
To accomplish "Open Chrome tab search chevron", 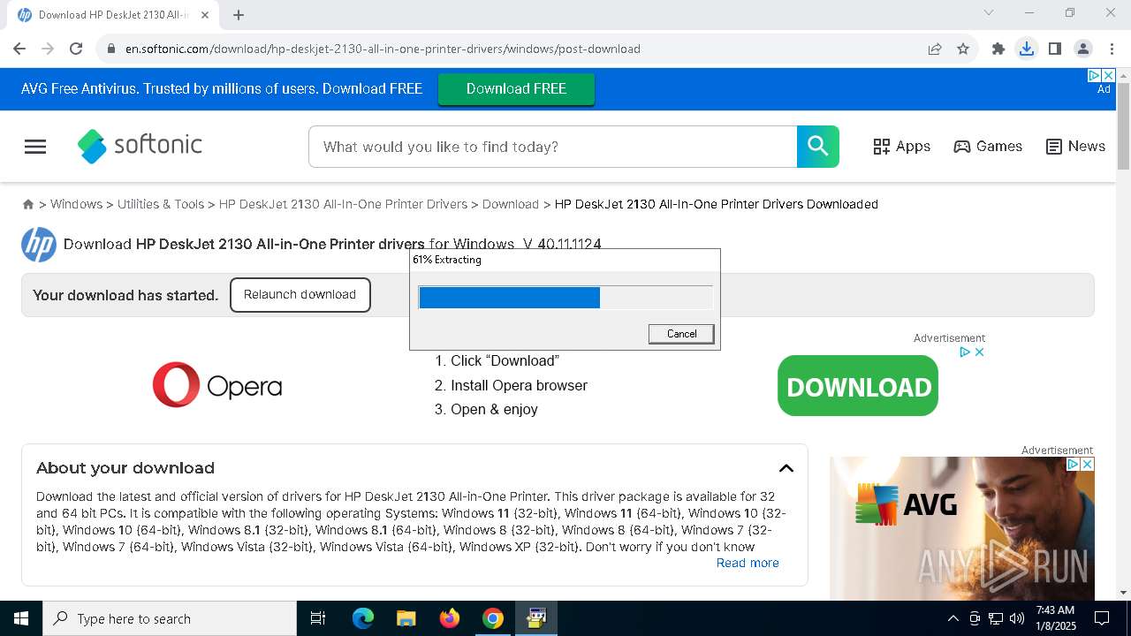I will point(989,12).
